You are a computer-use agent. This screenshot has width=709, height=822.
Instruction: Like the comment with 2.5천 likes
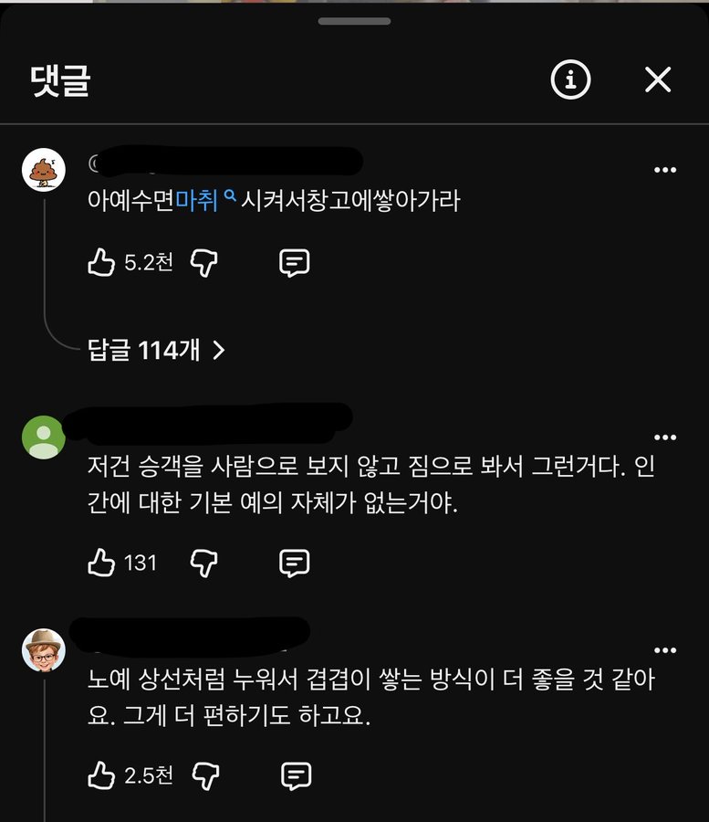[x=101, y=775]
